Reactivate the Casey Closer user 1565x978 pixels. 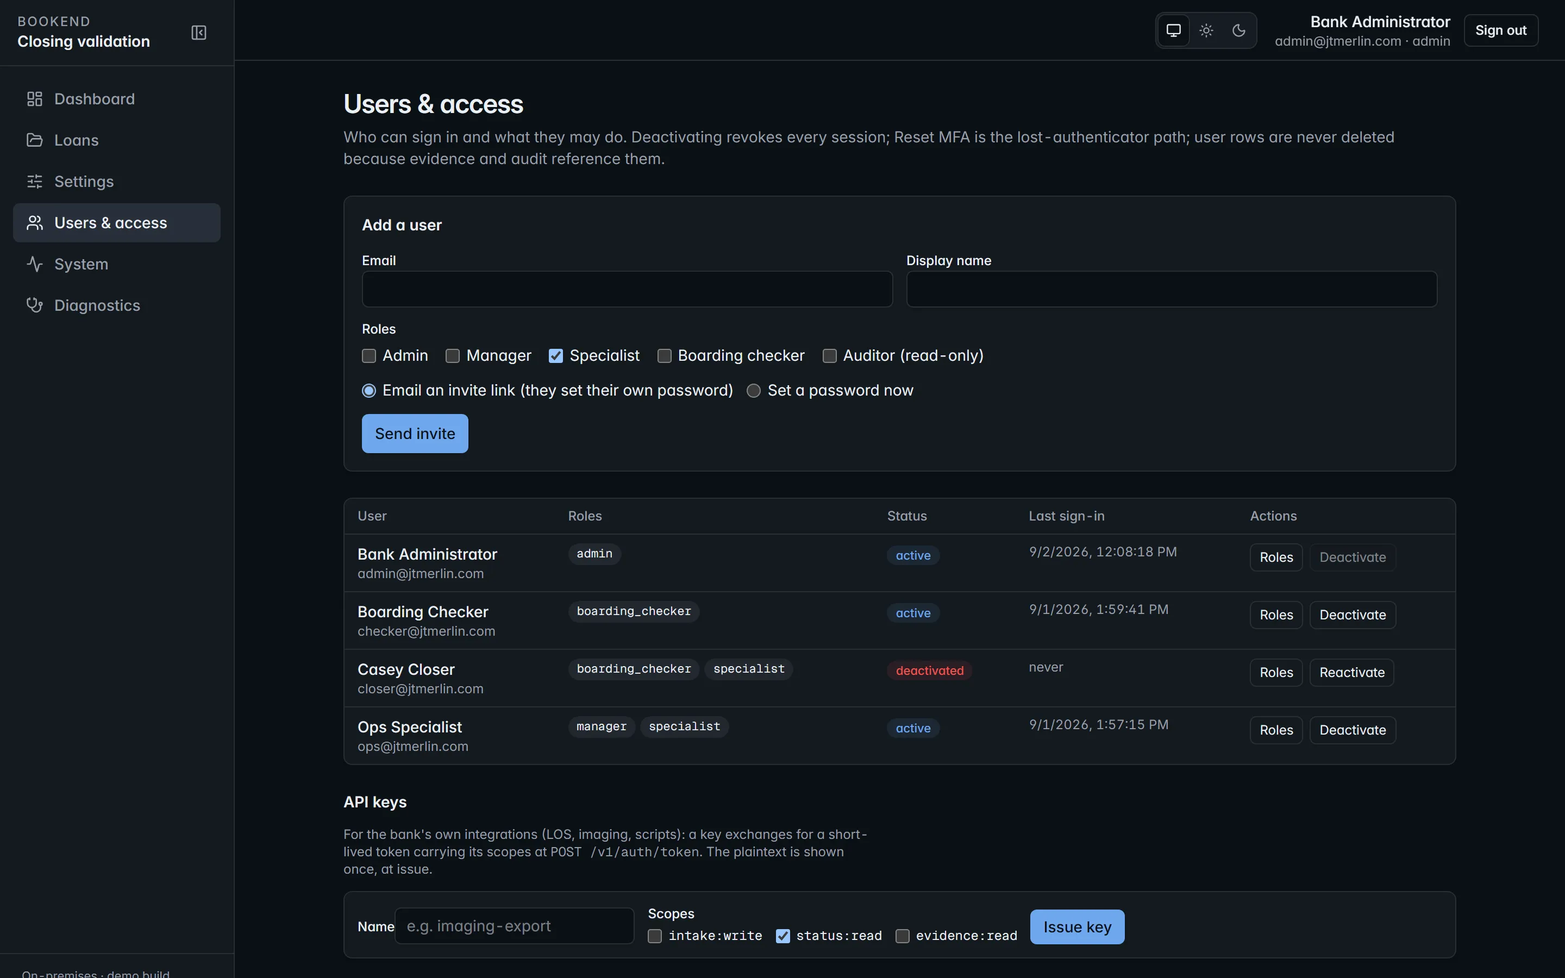point(1351,673)
